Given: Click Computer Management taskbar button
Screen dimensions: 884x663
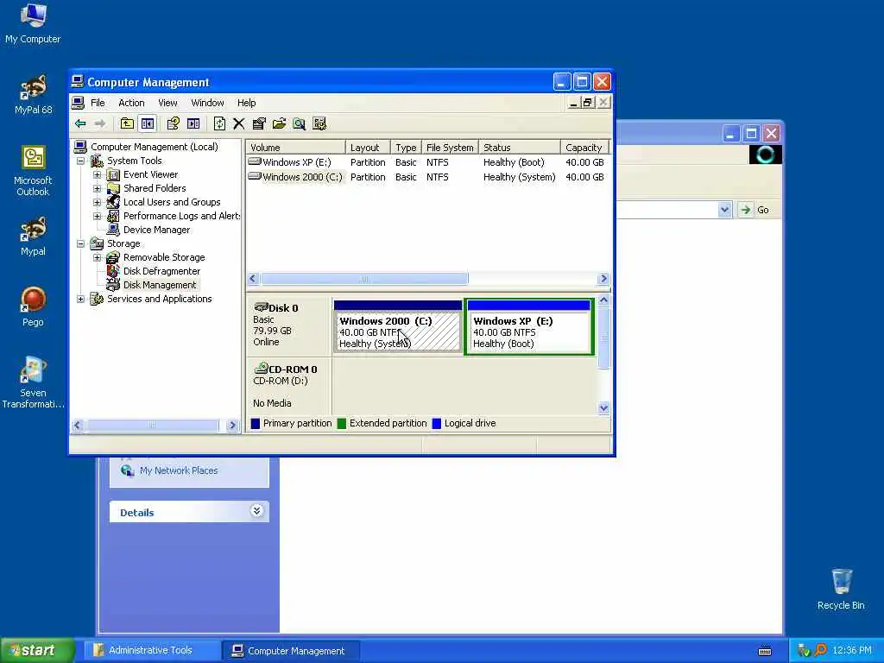Looking at the screenshot, I should click(290, 651).
